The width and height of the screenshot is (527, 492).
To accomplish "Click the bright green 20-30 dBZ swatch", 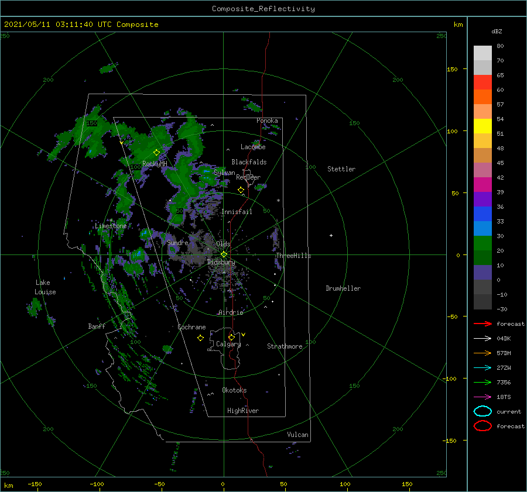I will (x=482, y=243).
